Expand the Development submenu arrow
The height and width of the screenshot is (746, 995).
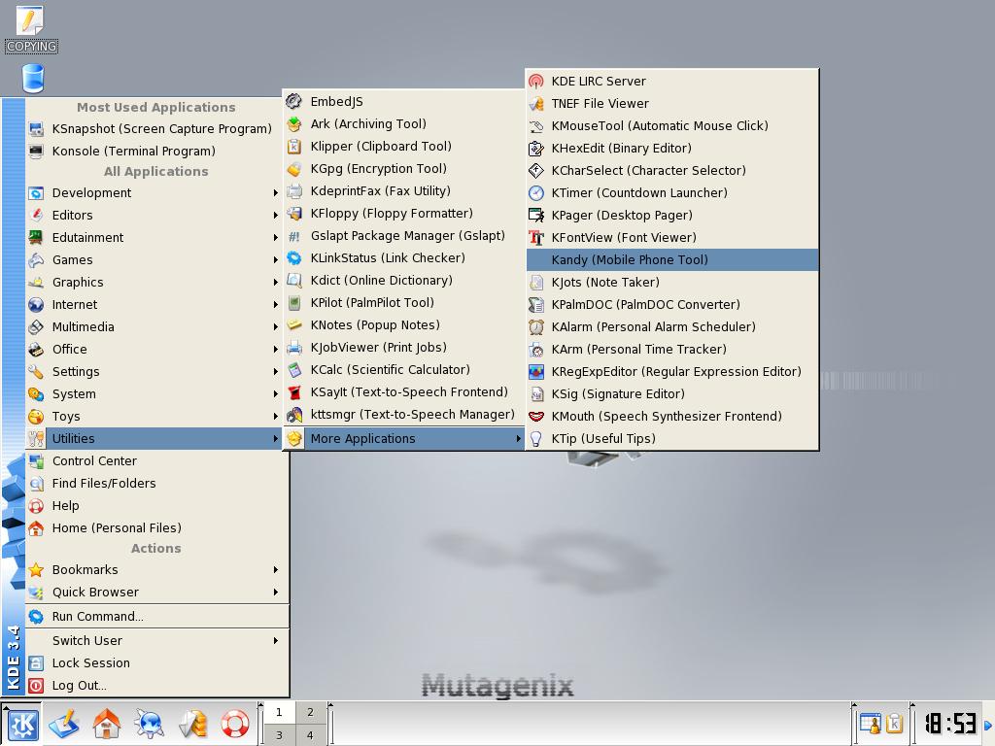275,193
